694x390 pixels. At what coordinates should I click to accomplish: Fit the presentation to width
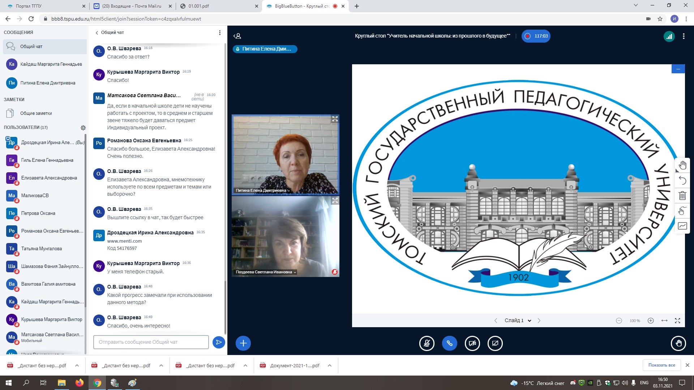[664, 321]
